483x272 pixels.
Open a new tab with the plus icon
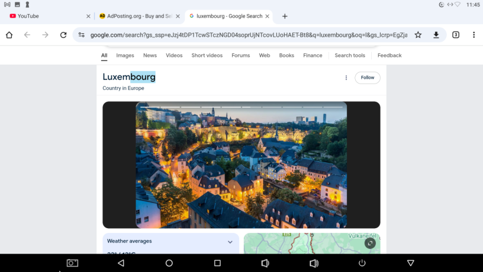285,16
